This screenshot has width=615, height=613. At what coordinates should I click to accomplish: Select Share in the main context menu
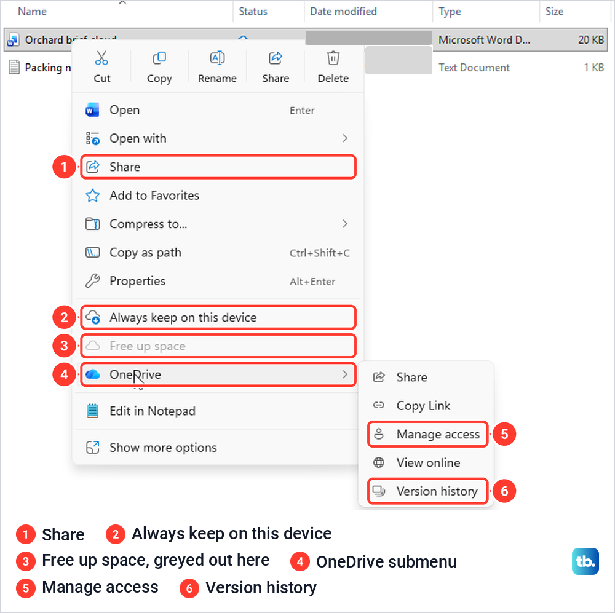(218, 167)
